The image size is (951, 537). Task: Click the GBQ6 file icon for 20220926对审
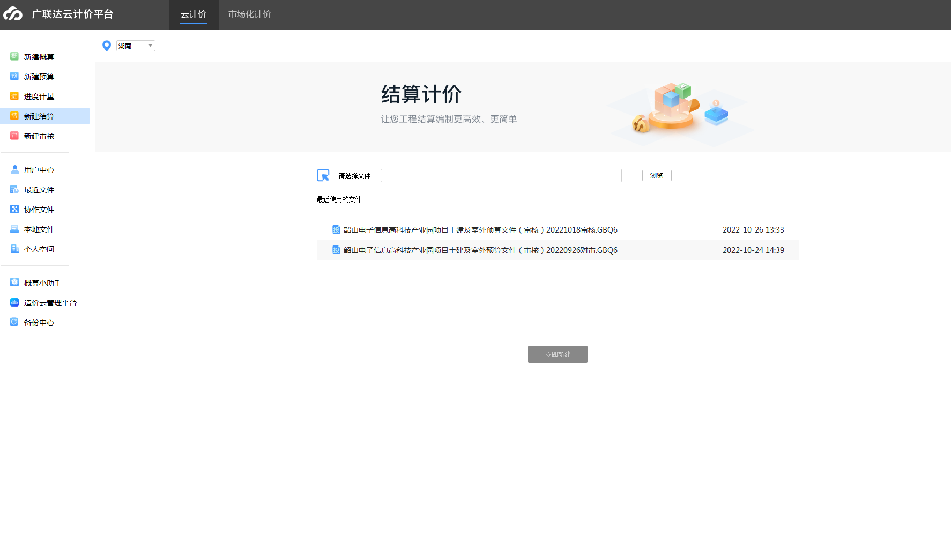(336, 250)
